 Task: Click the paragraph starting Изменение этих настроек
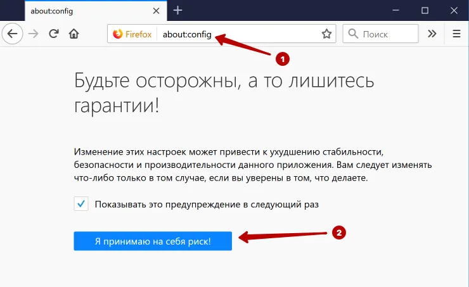pyautogui.click(x=253, y=165)
